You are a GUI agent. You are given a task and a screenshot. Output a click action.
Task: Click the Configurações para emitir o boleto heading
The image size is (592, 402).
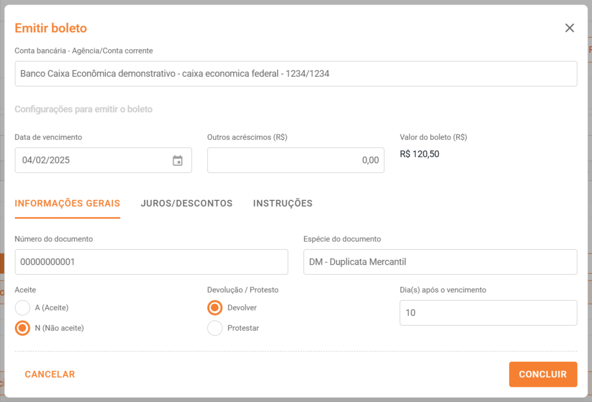[x=83, y=109]
